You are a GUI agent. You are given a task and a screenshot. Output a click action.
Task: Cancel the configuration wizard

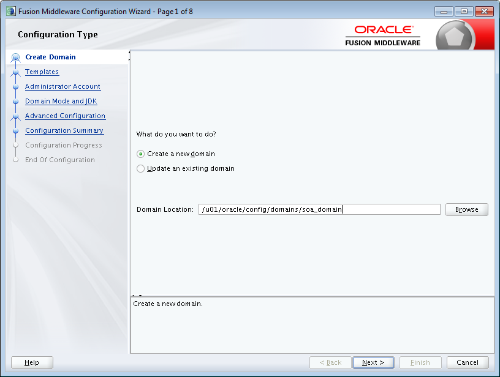click(468, 362)
